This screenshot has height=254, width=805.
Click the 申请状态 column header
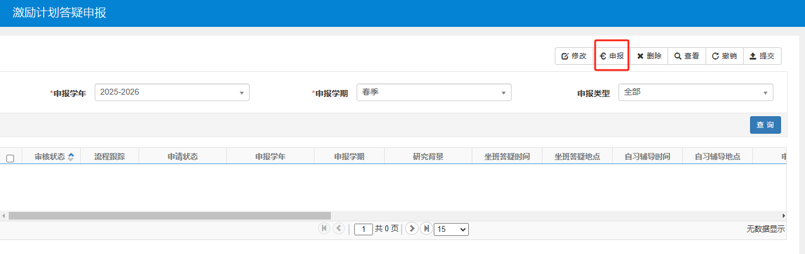(182, 156)
